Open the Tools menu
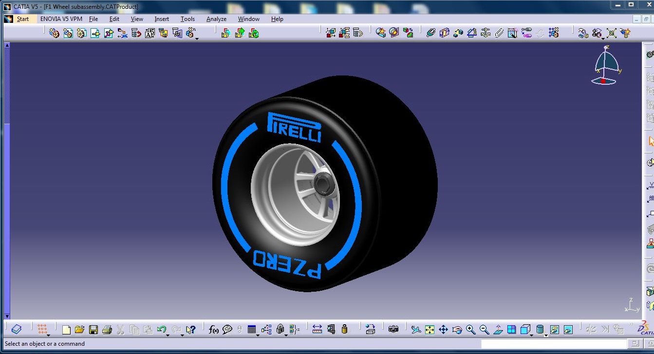 [187, 19]
